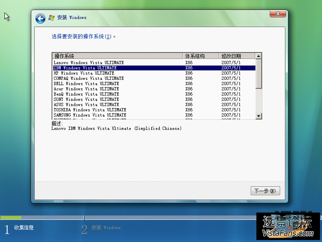322x242 pixels.
Task: Close the Install Windows dialog
Action: point(278,14)
